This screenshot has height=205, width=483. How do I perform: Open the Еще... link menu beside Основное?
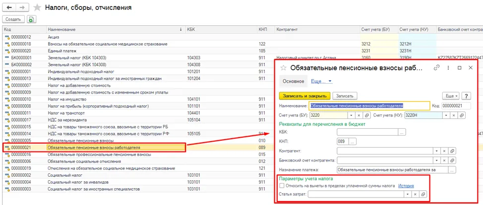pos(321,81)
